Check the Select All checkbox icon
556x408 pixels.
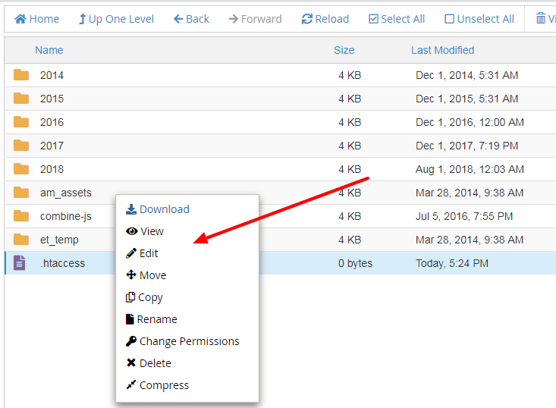(x=373, y=19)
